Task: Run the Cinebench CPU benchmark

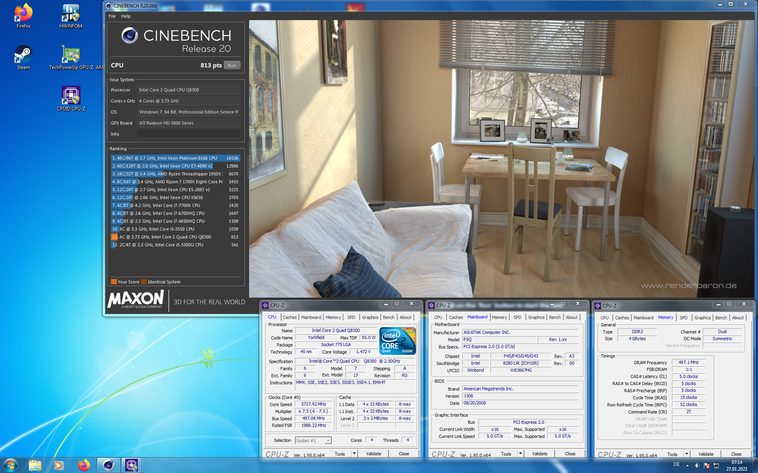Action: point(232,65)
